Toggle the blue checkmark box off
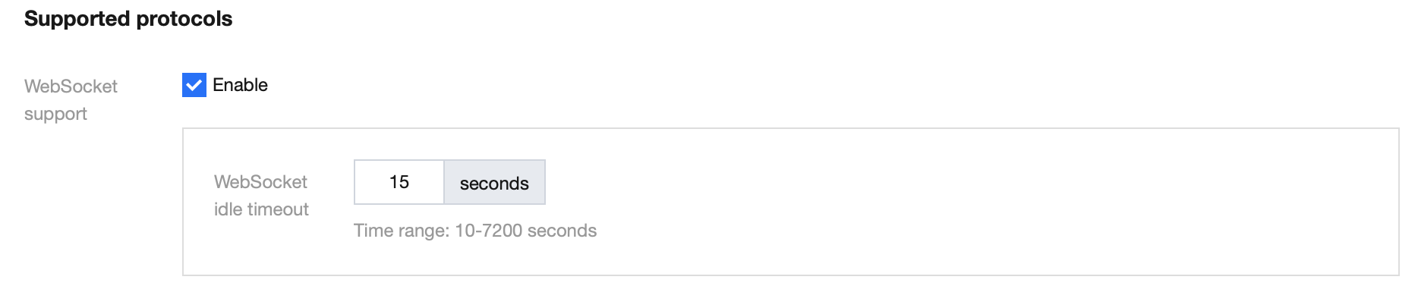Screen dimensions: 1418x308 [194, 85]
